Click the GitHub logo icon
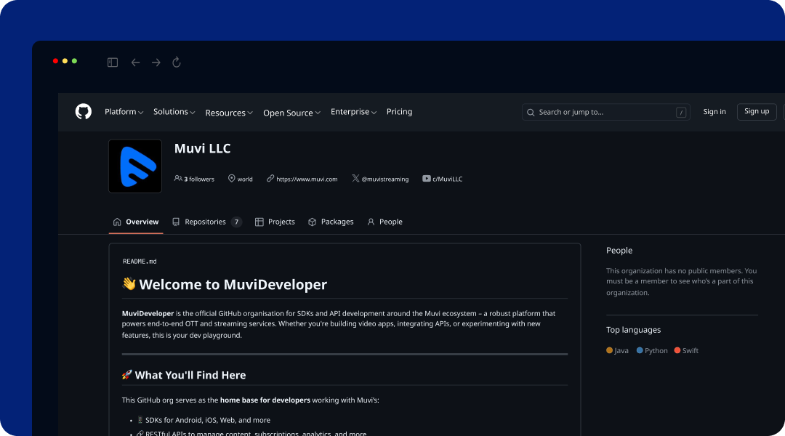 [x=84, y=111]
